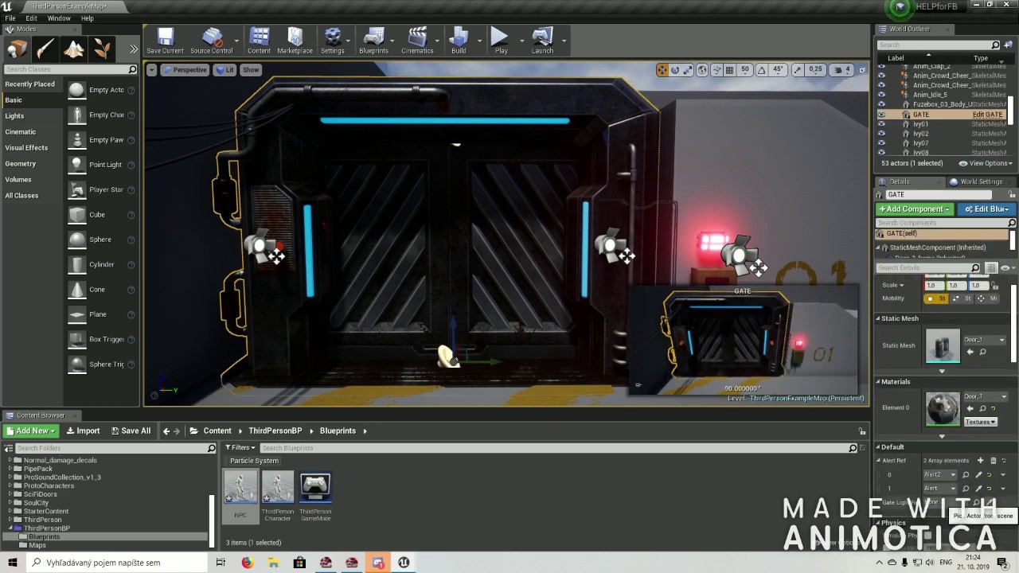
Task: Toggle scale snapping arrow icon
Action: click(x=797, y=70)
